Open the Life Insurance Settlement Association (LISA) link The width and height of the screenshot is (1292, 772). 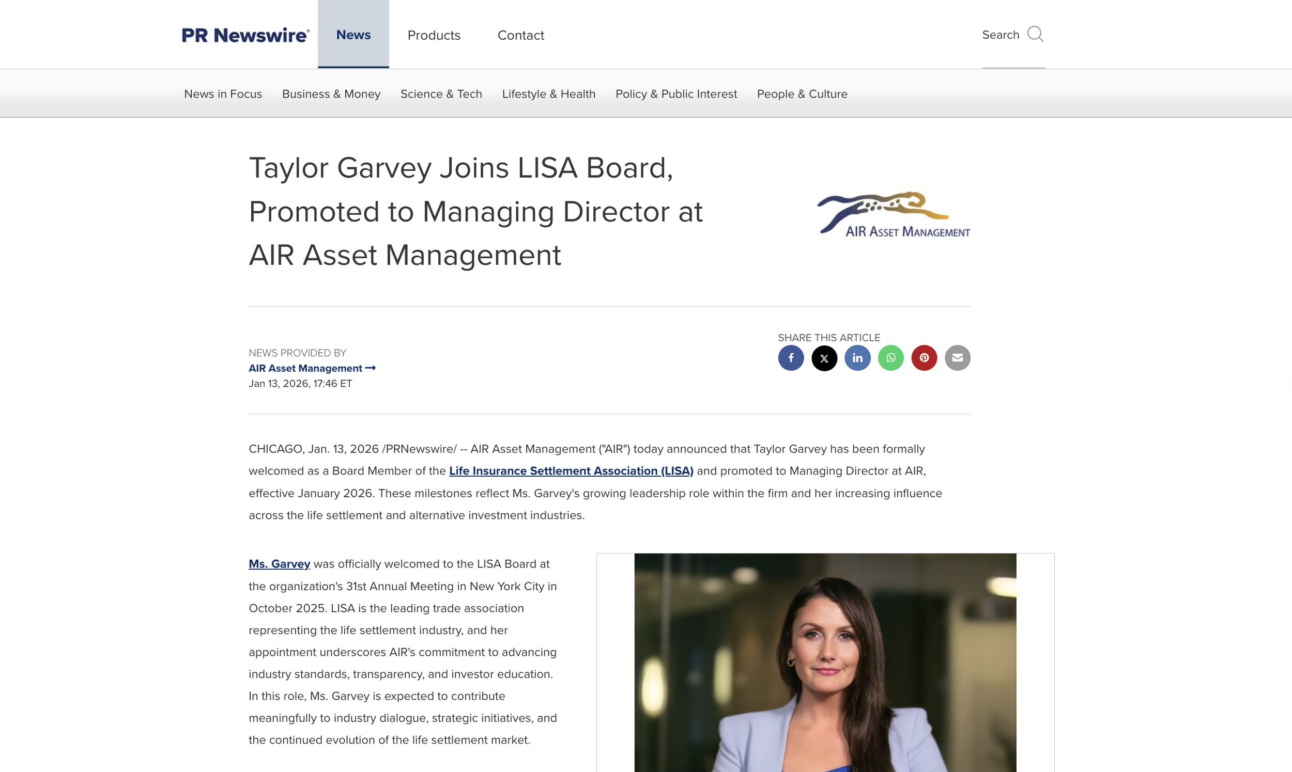[x=571, y=471]
